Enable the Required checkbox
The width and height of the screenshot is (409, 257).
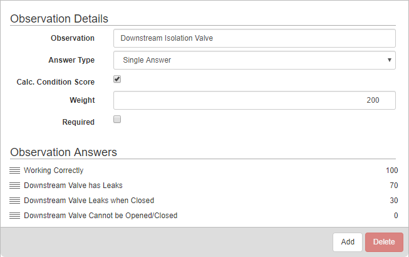[117, 119]
